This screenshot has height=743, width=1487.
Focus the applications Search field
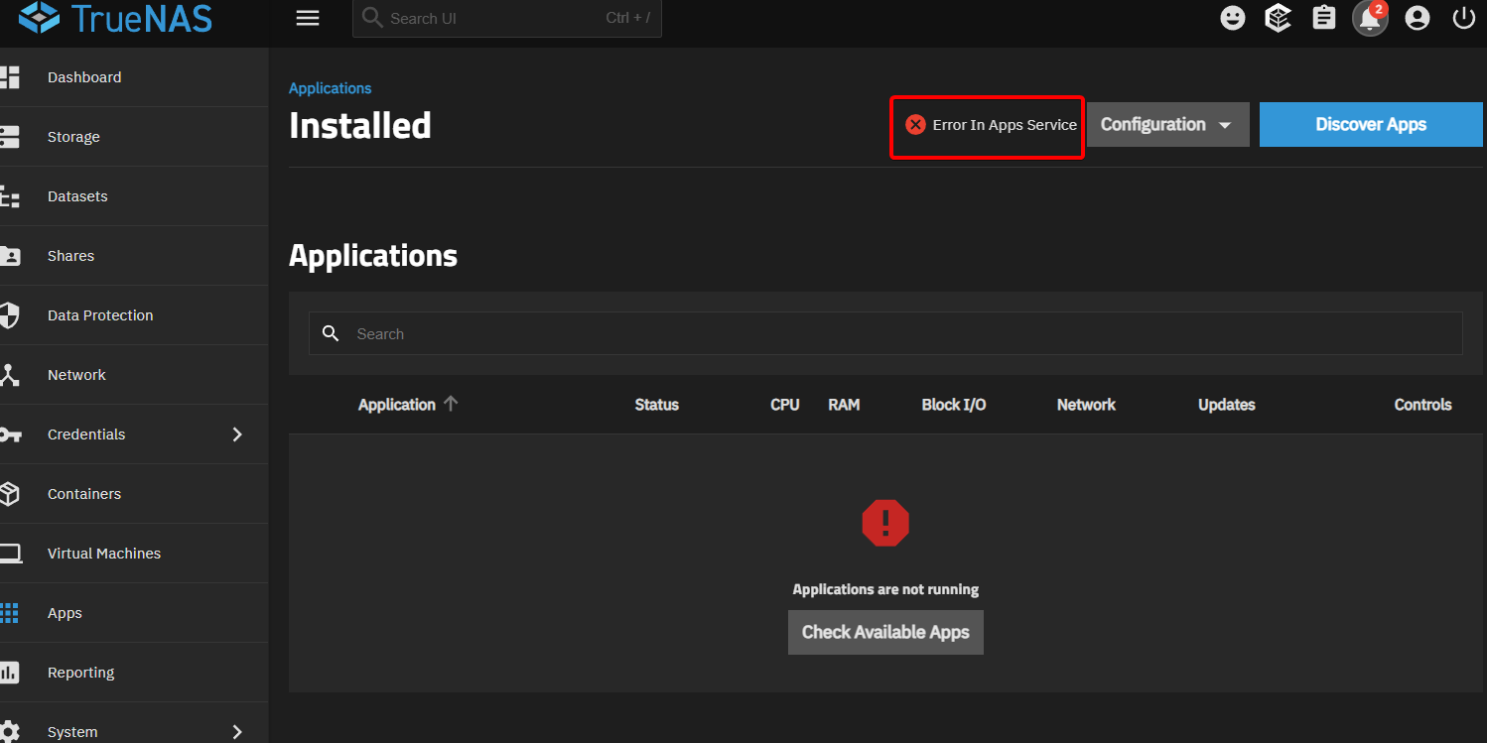point(893,334)
